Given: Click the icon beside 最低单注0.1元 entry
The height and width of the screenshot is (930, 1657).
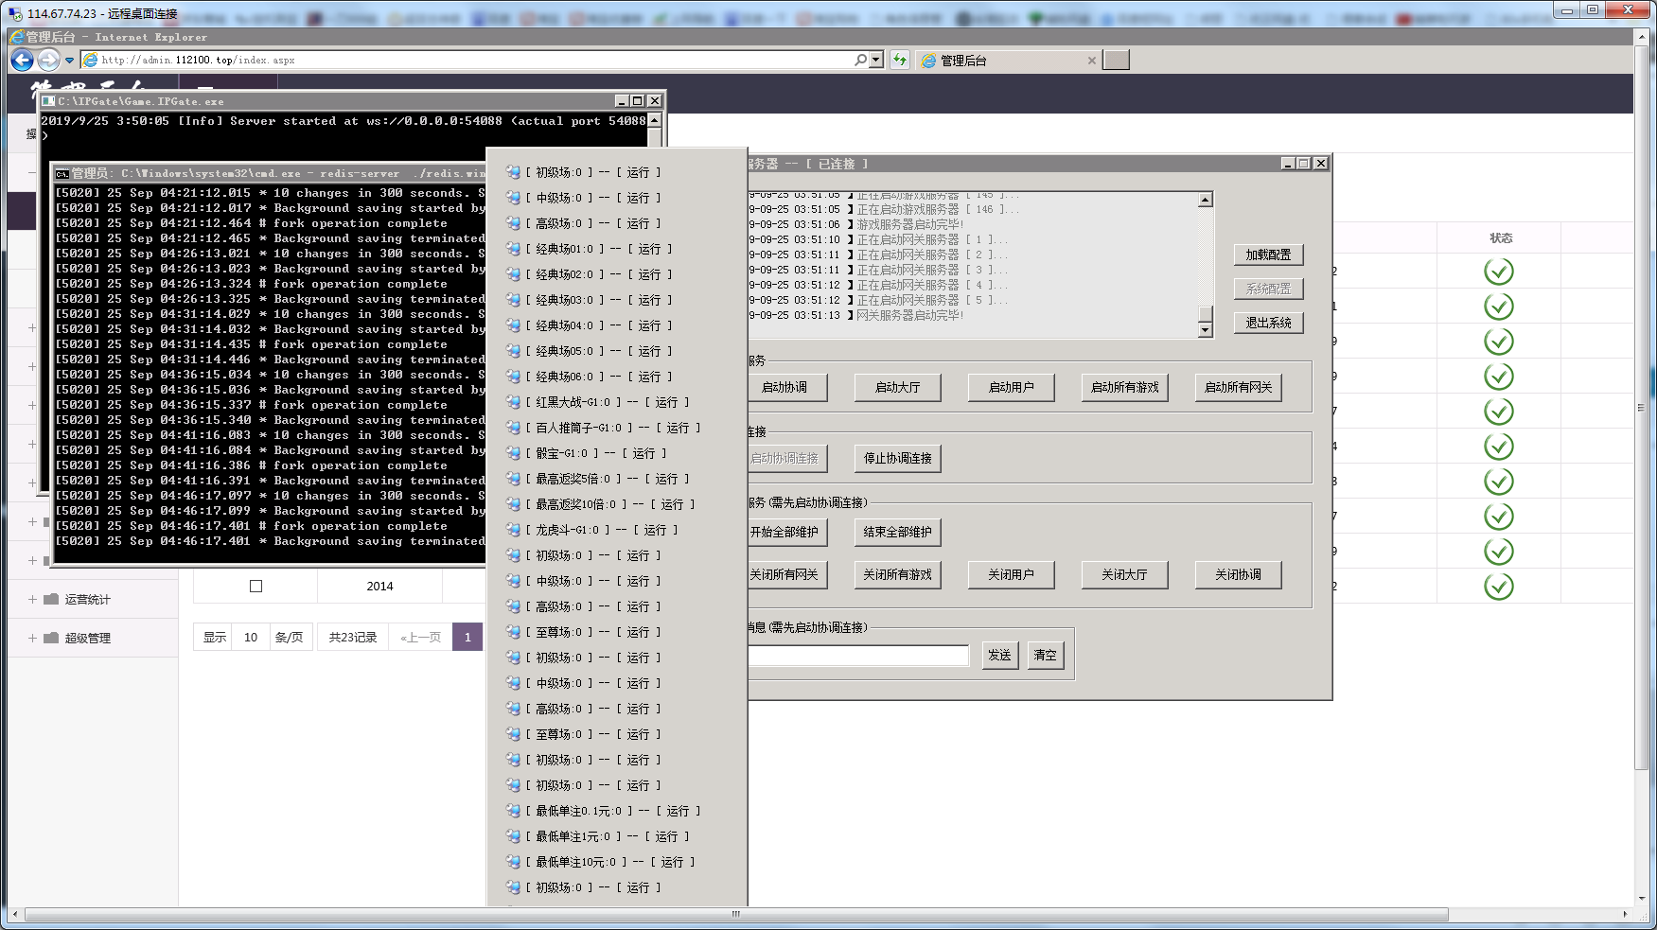Looking at the screenshot, I should (x=513, y=811).
